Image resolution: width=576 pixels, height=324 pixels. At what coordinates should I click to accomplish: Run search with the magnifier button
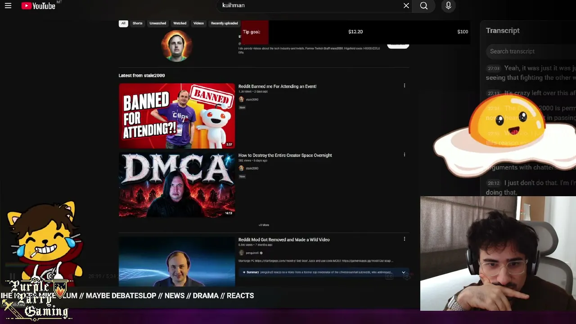424,6
